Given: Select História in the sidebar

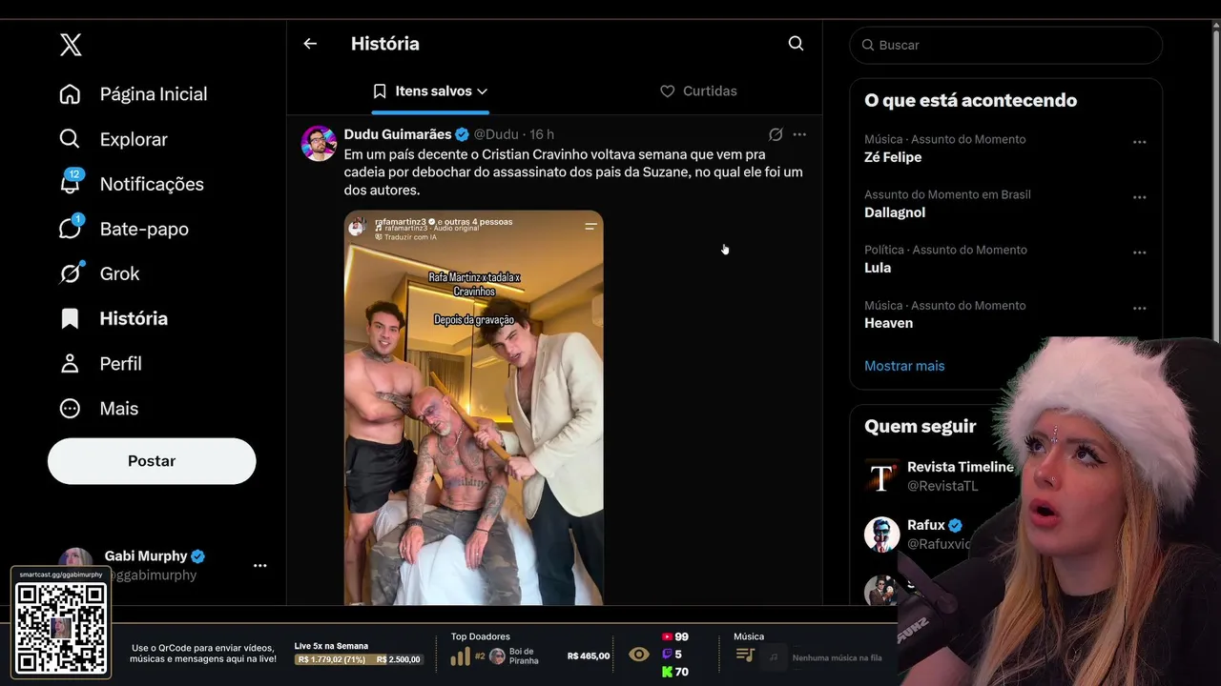Looking at the screenshot, I should 113,318.
